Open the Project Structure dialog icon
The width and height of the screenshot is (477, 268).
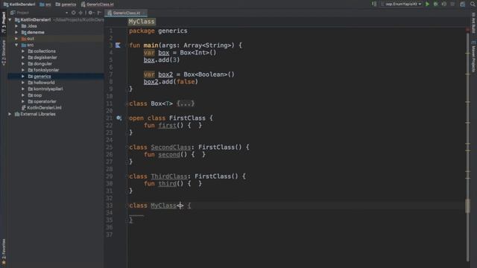point(463,4)
